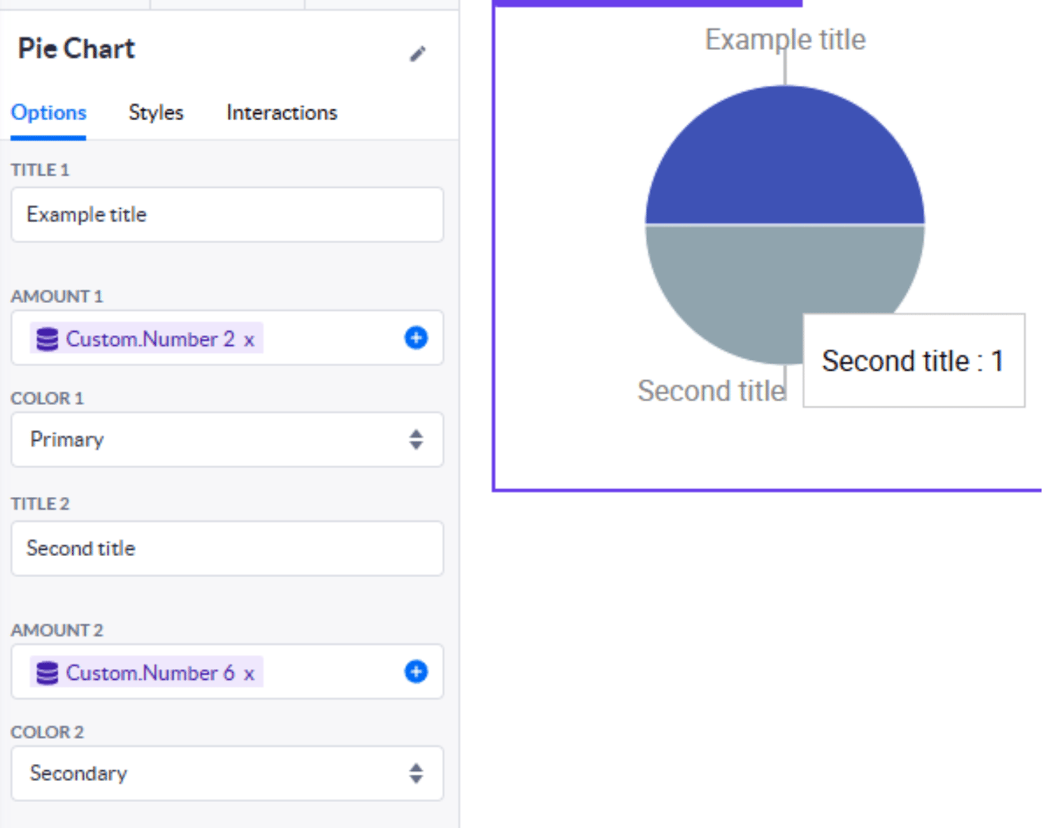Click the blue plus icon in Amount 2
This screenshot has height=828, width=1044.
click(x=415, y=672)
